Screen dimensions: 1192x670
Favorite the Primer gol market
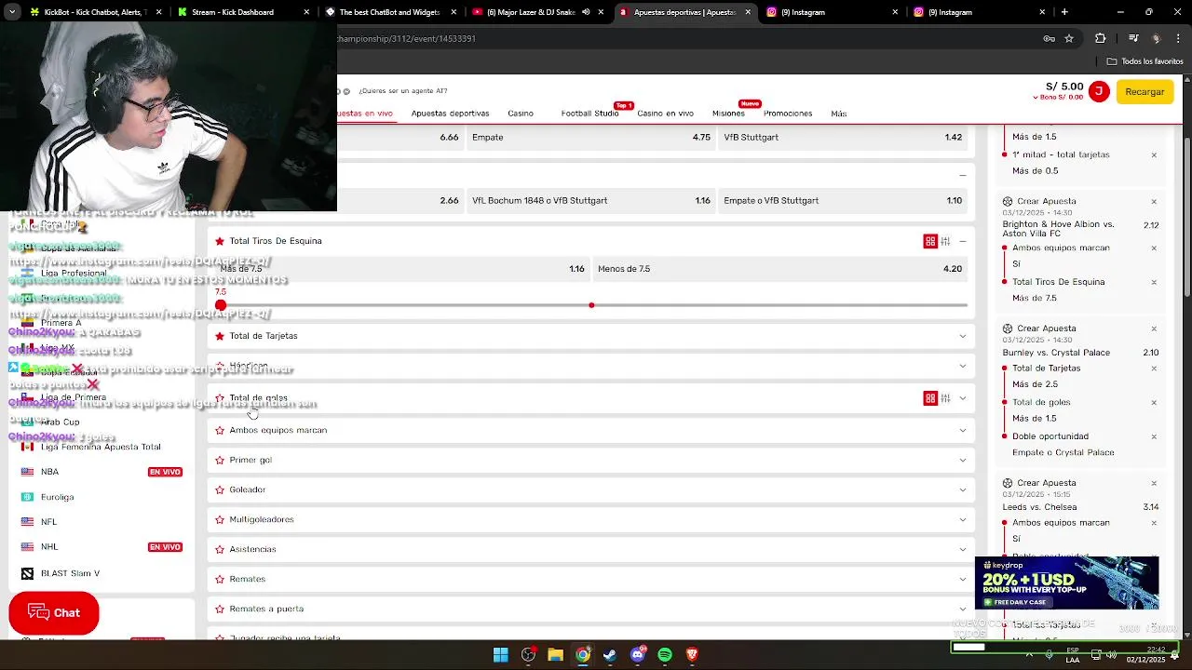(x=220, y=460)
